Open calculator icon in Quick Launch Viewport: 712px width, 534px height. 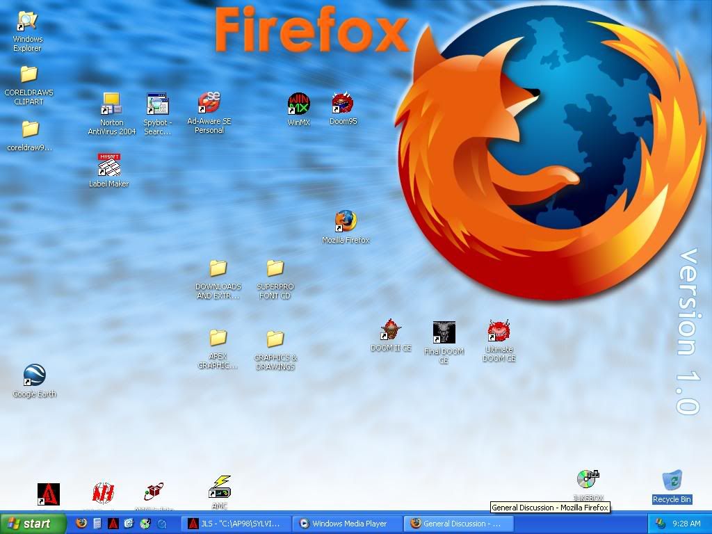[x=97, y=524]
